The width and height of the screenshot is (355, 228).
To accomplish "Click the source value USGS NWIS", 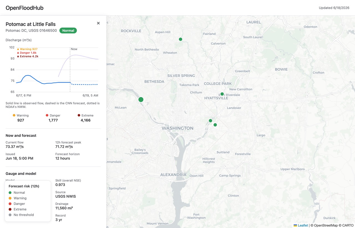I will (65, 197).
